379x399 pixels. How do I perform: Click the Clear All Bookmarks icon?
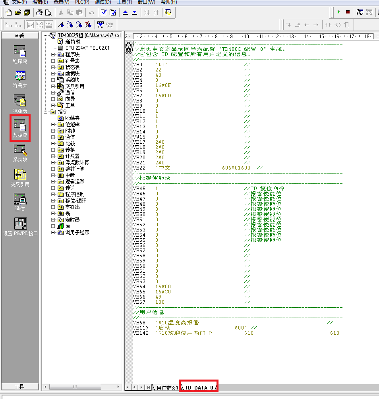point(88,25)
